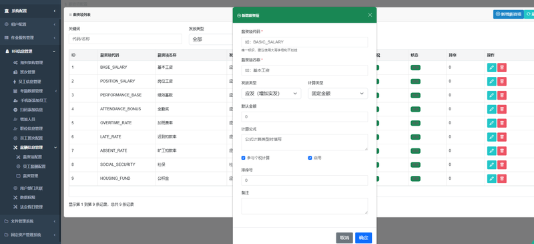This screenshot has height=244, width=534.
Task: Edit the POSITION_SALARY row
Action: [x=491, y=82]
